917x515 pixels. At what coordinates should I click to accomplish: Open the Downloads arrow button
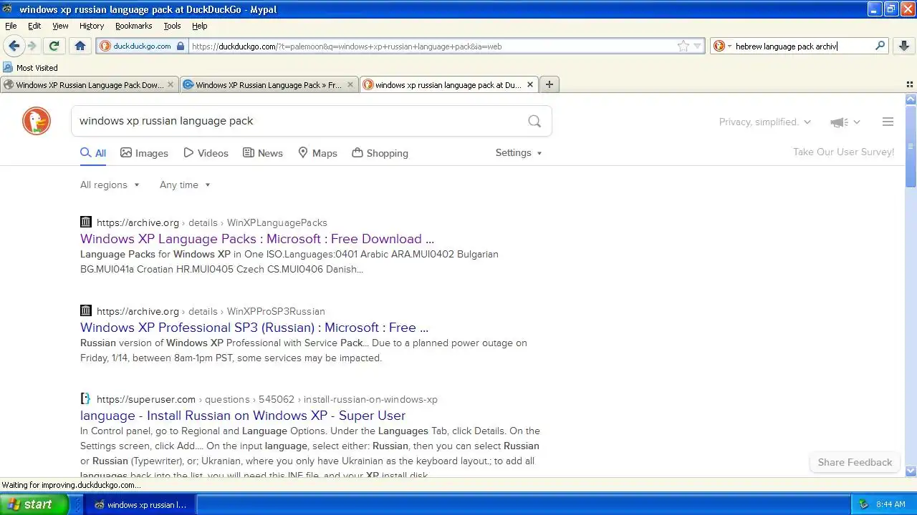[904, 46]
